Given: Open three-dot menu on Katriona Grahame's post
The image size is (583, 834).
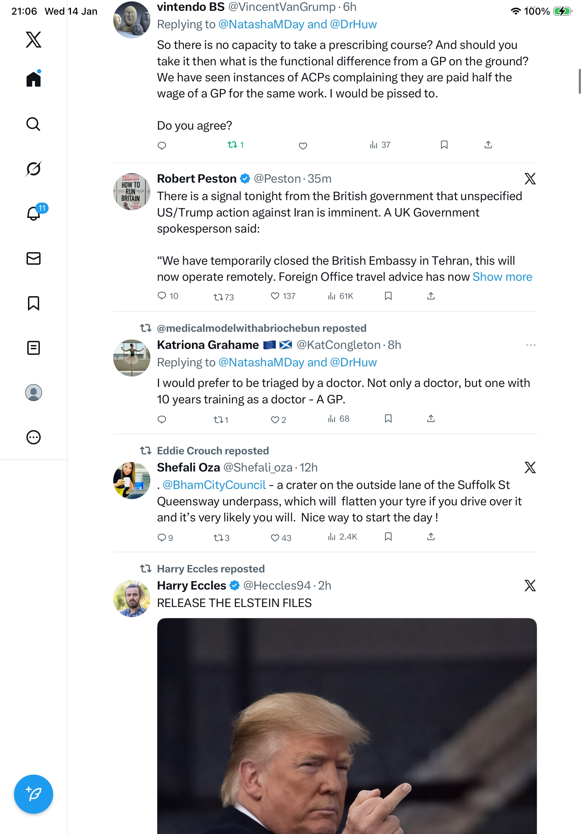Looking at the screenshot, I should (530, 345).
